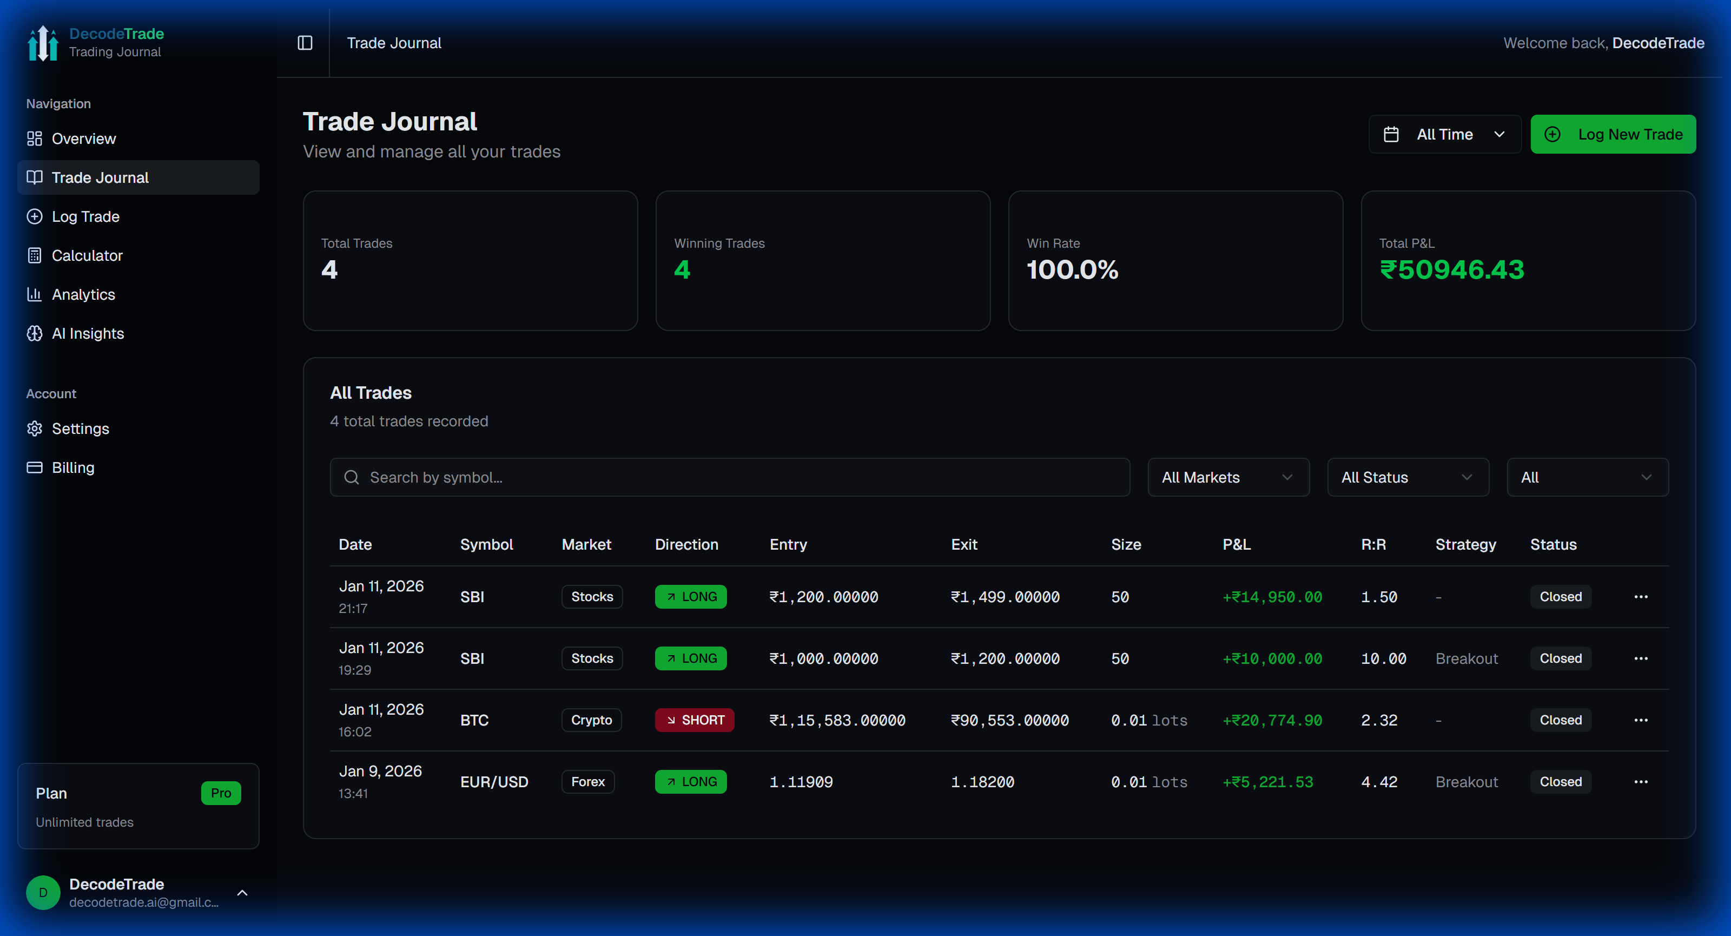Click Log New Trade button

[1613, 134]
